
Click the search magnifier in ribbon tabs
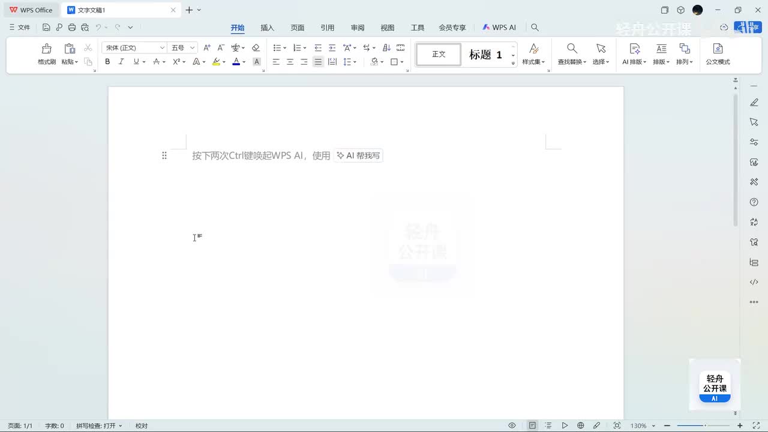point(535,28)
